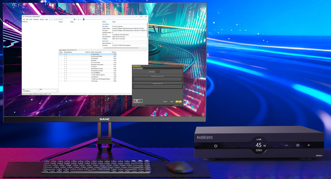Screen dimensions: 331x179
Task: Open the Edit menu
Action: [x=27, y=20]
